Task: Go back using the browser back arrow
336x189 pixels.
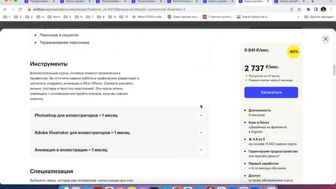Action: [x=5, y=9]
